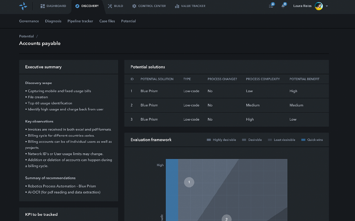Screen dimensions: 355x221
Task: Click the Potential solutions heading
Action: click(x=148, y=67)
